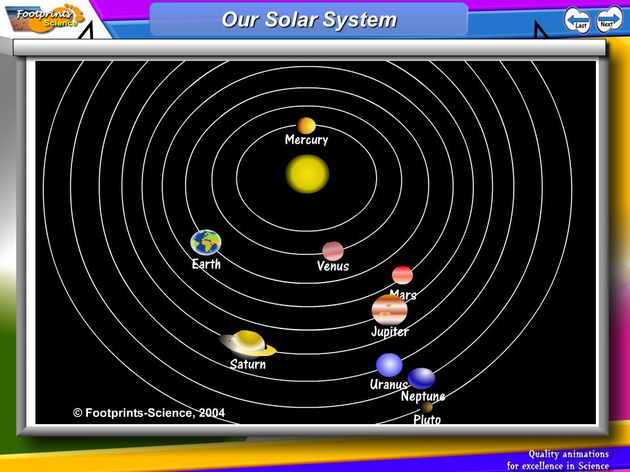Go back with the Last arrow button
This screenshot has width=630, height=472.
click(577, 20)
